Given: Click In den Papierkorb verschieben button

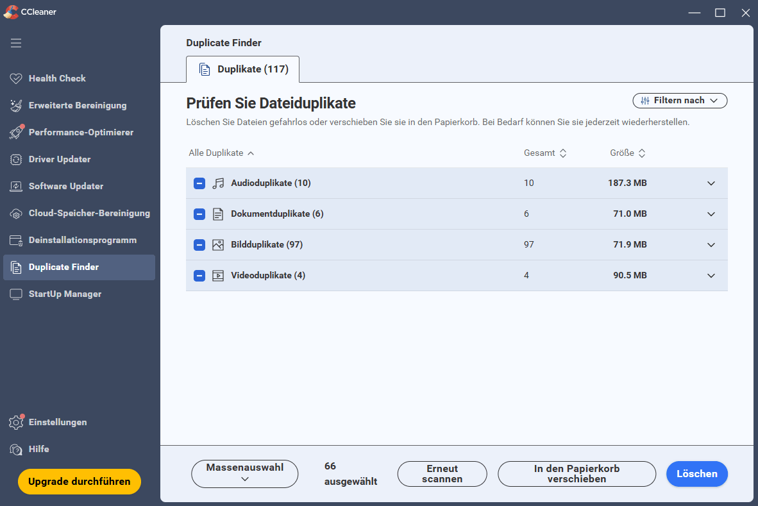Looking at the screenshot, I should click(x=577, y=474).
